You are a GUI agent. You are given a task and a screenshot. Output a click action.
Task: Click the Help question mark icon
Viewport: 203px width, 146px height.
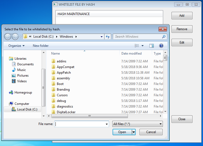pos(161,46)
